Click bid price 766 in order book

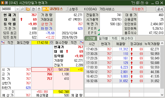pos(42,74)
